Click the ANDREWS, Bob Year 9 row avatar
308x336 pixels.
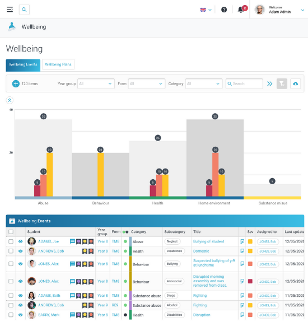32,305
